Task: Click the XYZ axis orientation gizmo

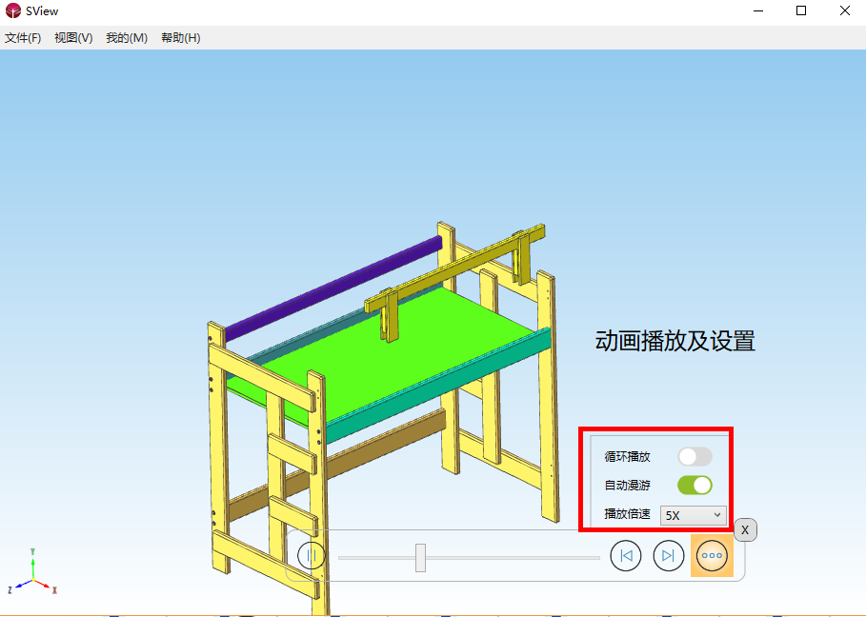Action: tap(33, 572)
